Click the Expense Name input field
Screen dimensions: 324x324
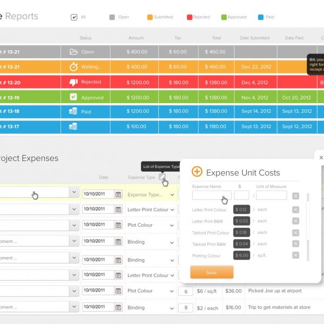pyautogui.click(x=212, y=195)
